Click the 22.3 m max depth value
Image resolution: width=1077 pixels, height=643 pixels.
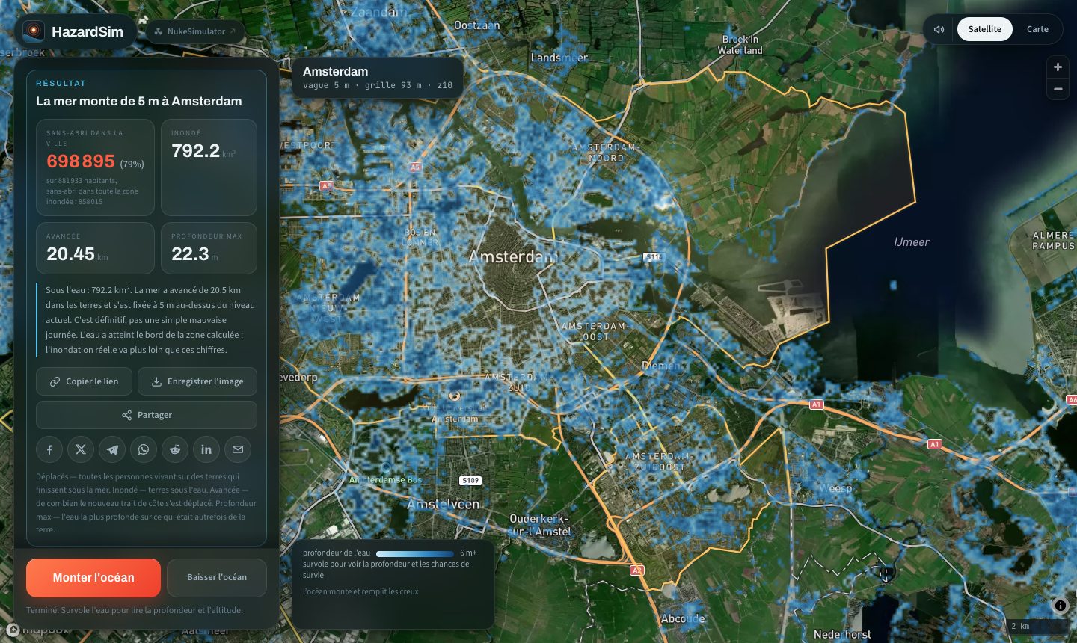pyautogui.click(x=190, y=254)
